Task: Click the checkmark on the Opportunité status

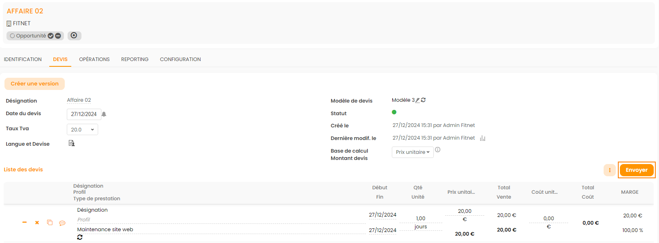Action: (x=51, y=36)
